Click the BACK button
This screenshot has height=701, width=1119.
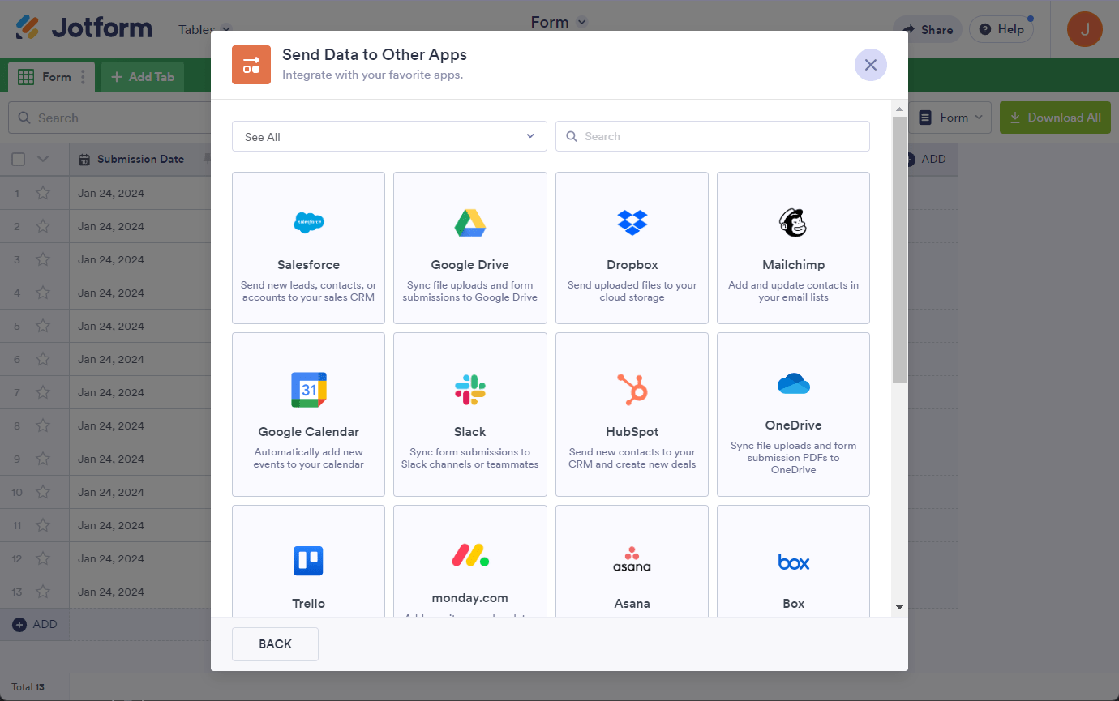pos(275,644)
